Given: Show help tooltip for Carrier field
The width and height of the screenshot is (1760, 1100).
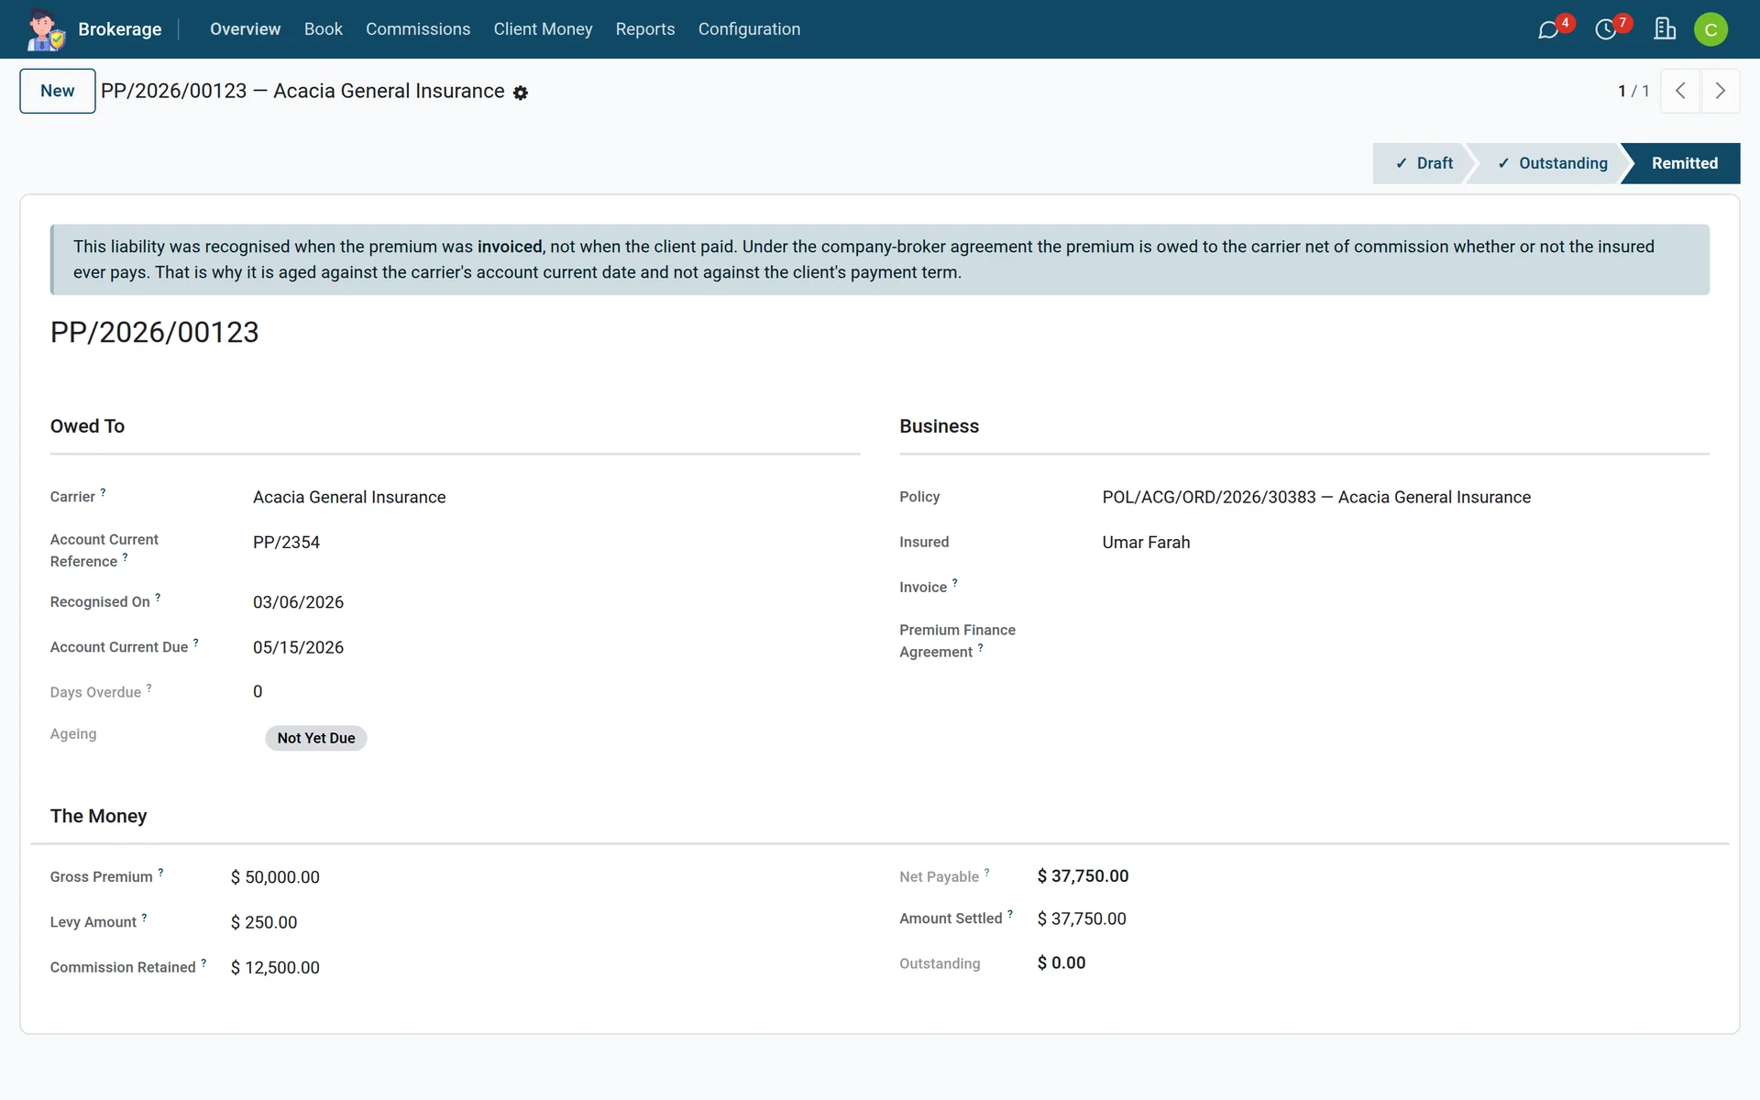Looking at the screenshot, I should (x=103, y=492).
